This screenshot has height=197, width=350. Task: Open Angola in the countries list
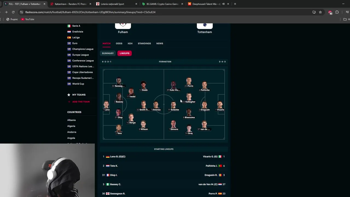71,138
